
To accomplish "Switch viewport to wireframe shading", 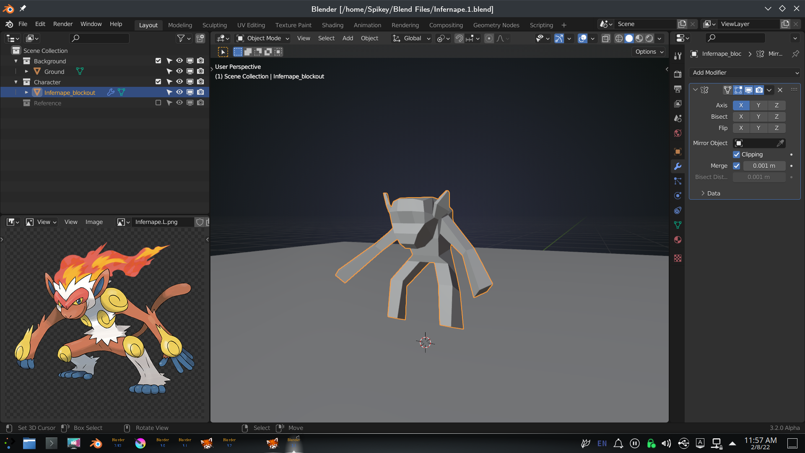I will [x=619, y=39].
